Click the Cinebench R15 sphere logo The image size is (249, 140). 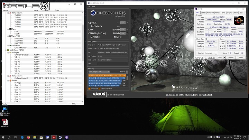(93, 13)
